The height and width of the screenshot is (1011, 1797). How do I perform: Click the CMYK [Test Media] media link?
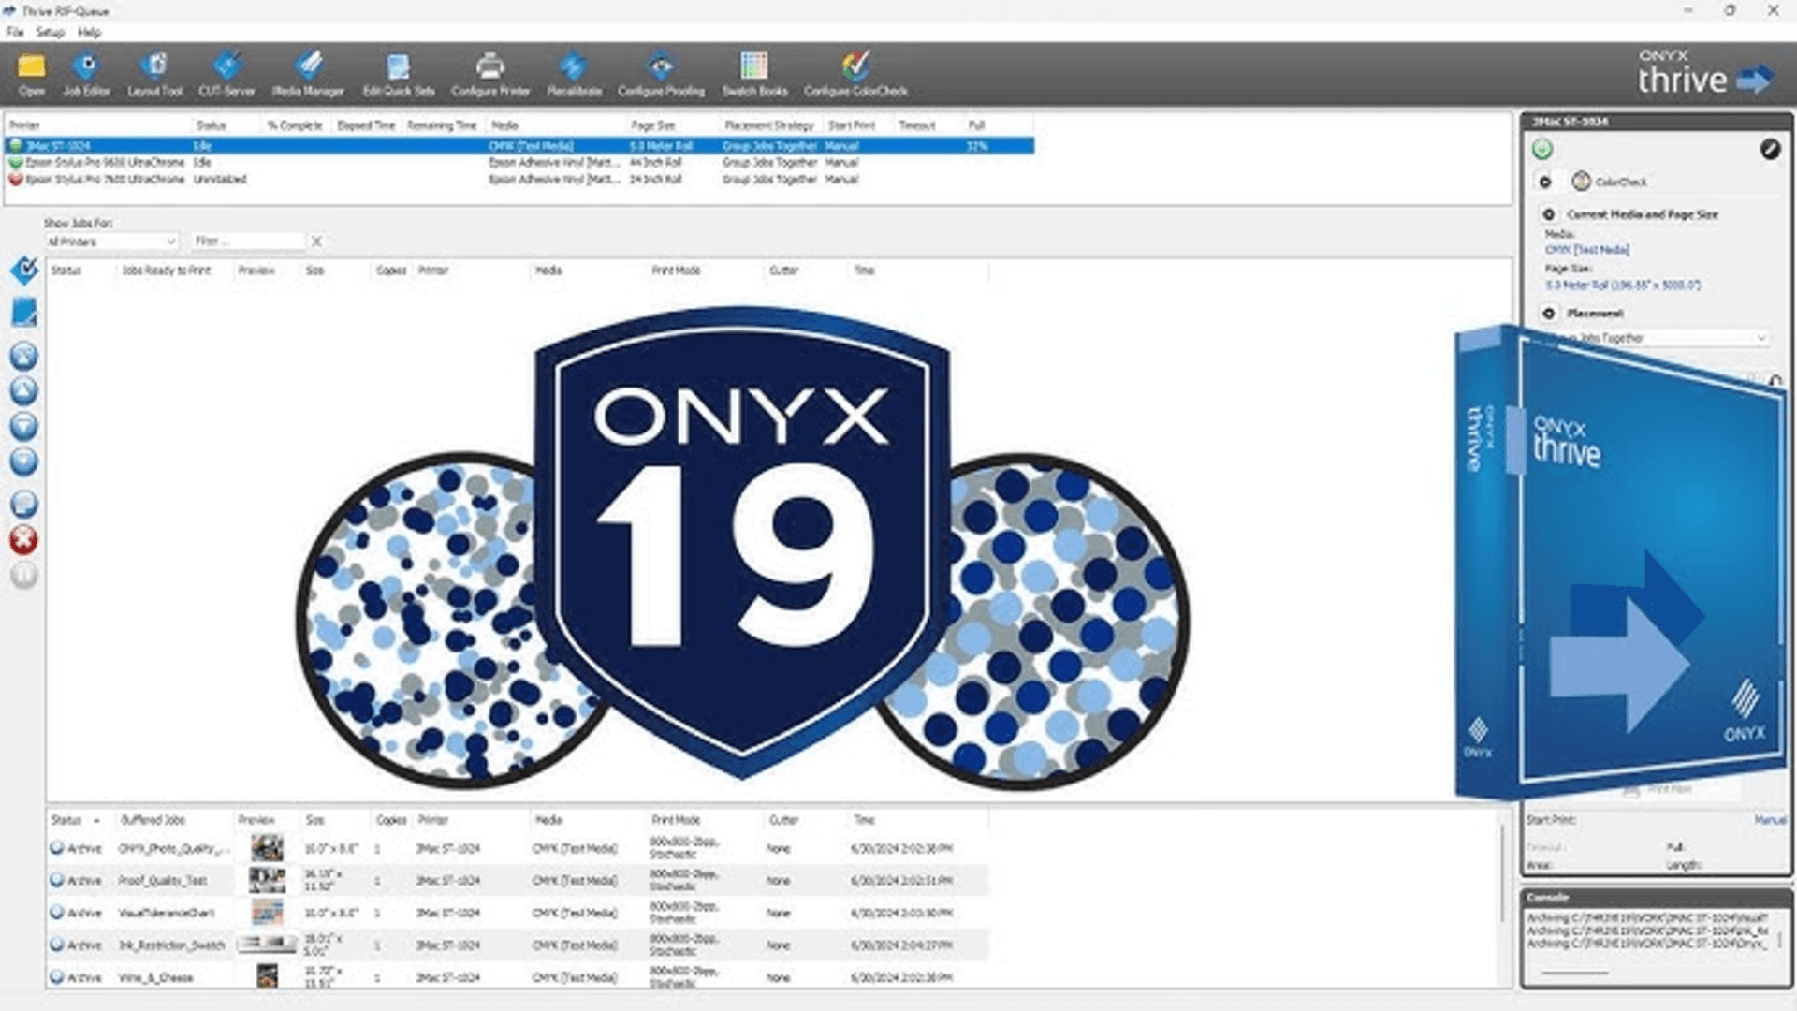(x=1588, y=249)
